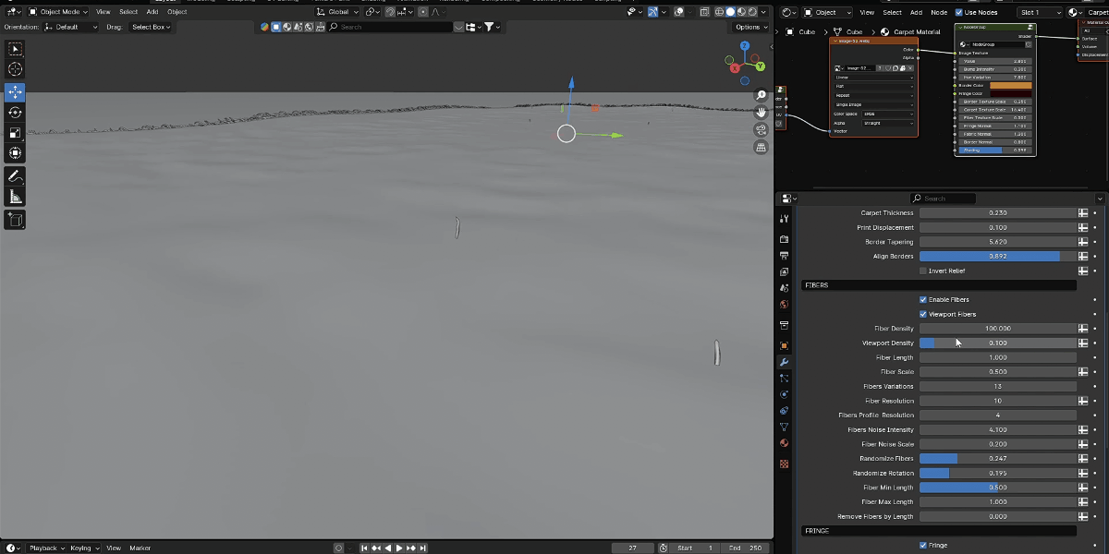The image size is (1109, 554).
Task: Select the Transform tool
Action: coord(15,153)
